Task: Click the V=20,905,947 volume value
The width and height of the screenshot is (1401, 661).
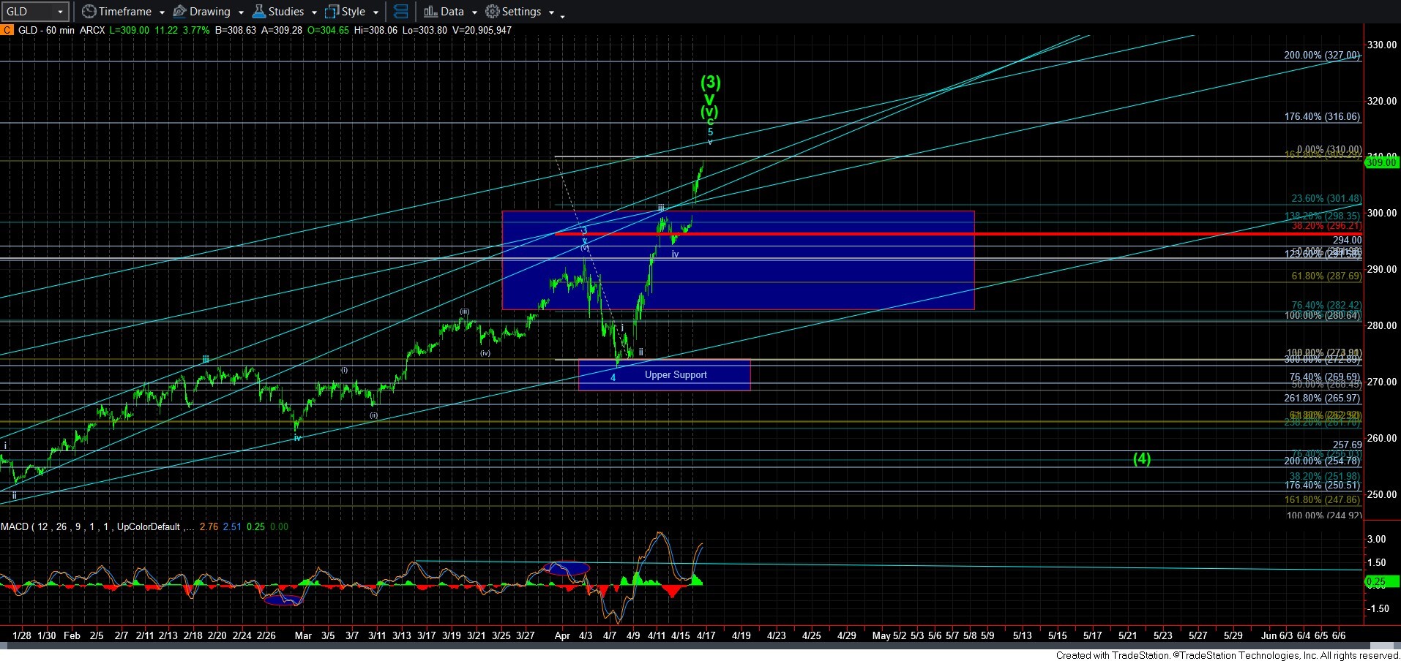Action: 482,30
